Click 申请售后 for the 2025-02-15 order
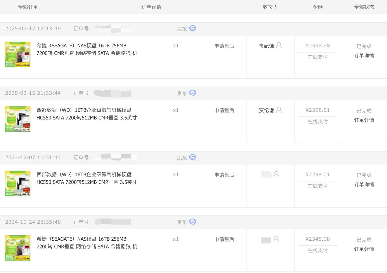The width and height of the screenshot is (387, 273). (224, 110)
